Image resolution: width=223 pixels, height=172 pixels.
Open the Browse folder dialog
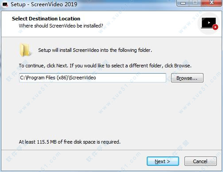click(x=187, y=78)
